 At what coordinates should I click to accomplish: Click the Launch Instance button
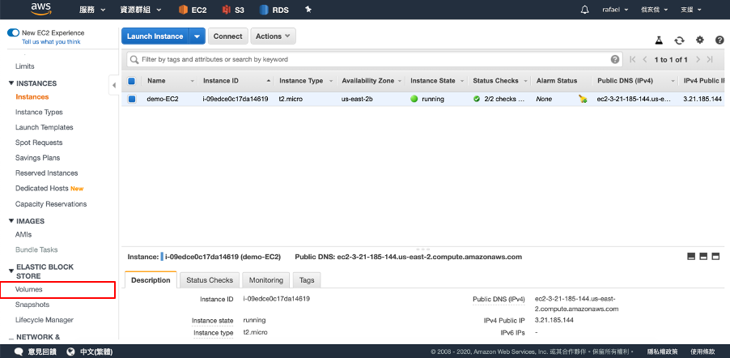(x=155, y=36)
